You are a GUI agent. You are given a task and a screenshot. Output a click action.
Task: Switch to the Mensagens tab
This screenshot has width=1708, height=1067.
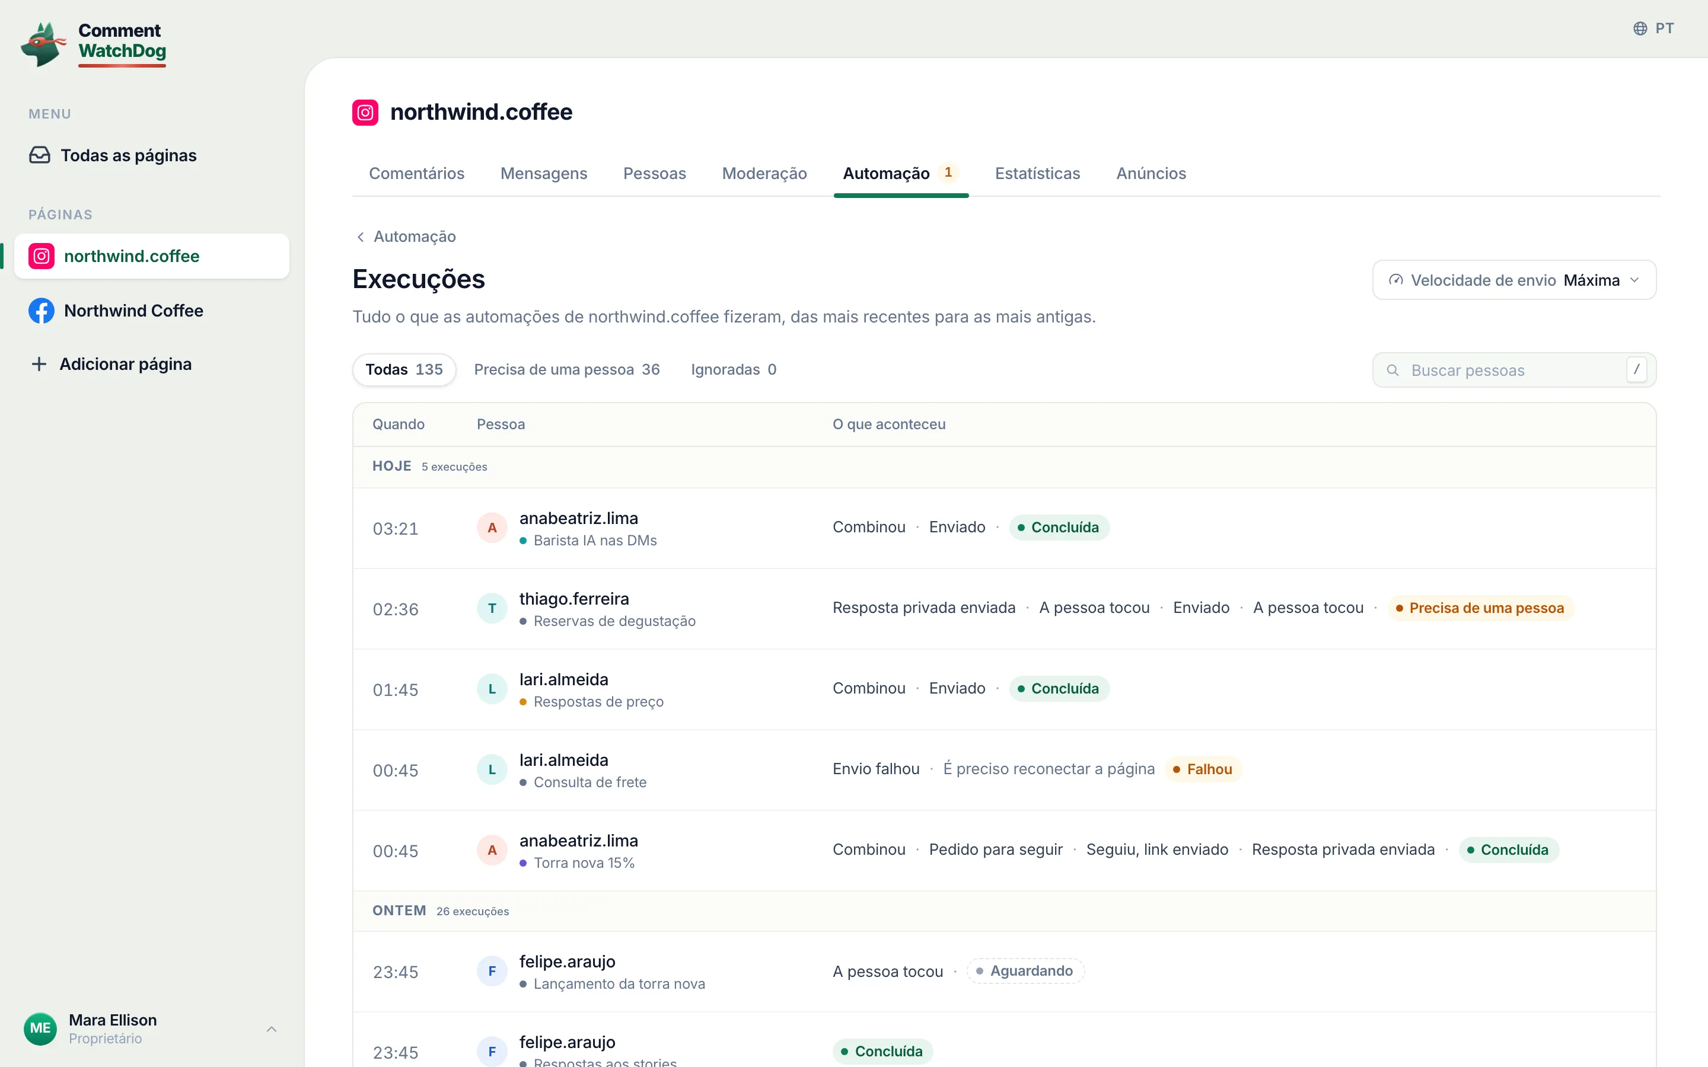pyautogui.click(x=543, y=174)
